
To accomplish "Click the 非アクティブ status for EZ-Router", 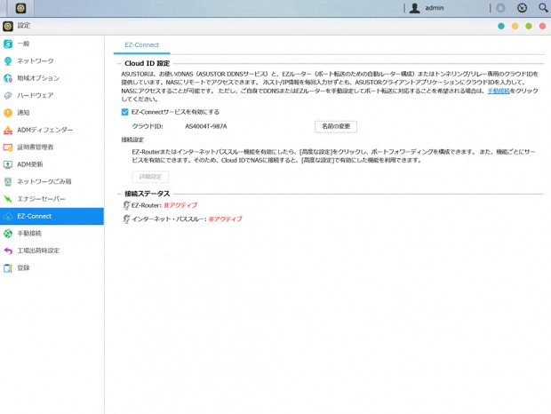I will point(180,205).
